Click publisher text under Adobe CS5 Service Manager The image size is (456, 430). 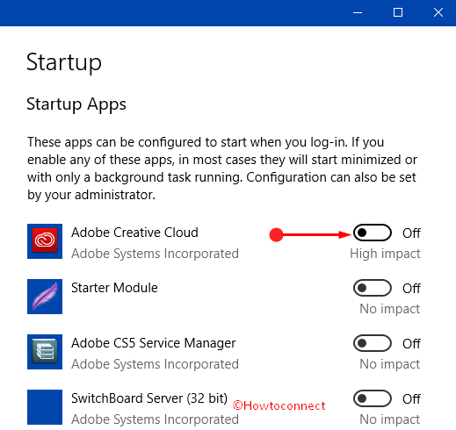(x=155, y=364)
